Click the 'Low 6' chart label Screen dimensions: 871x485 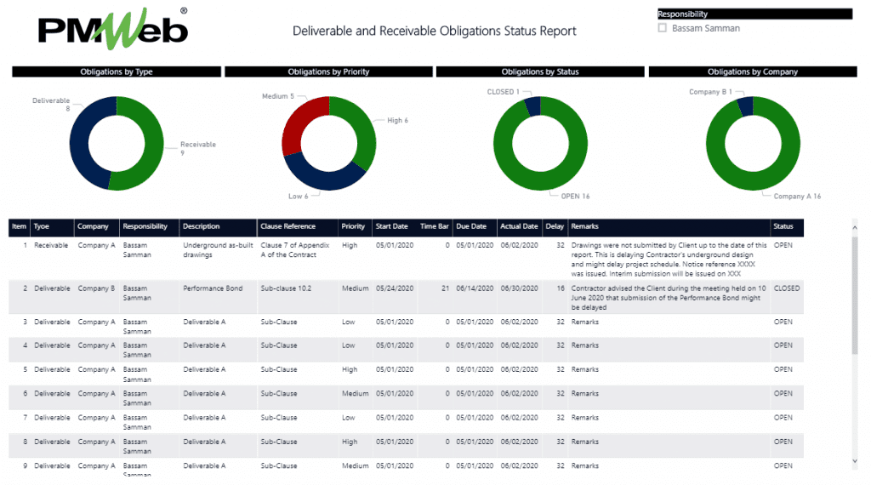point(298,196)
